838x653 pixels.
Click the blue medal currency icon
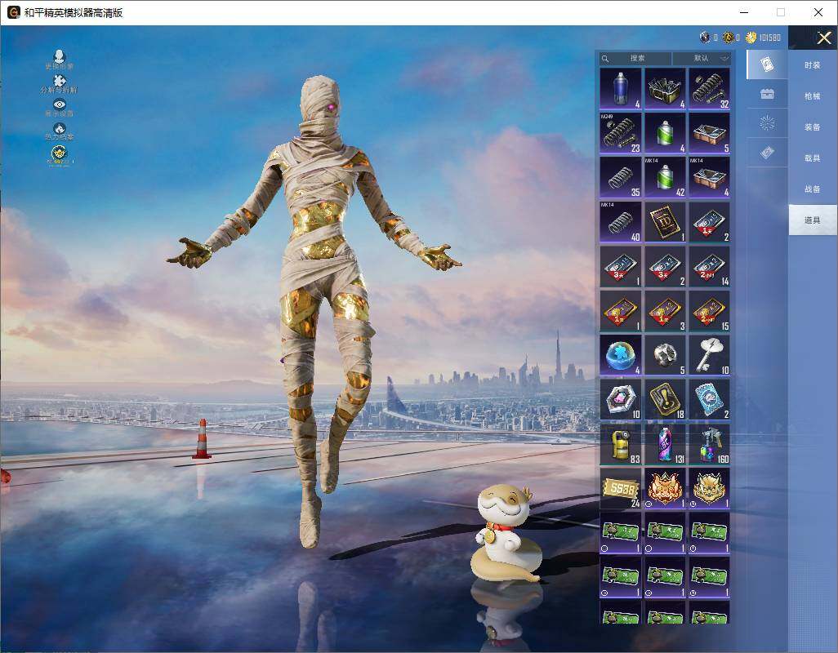(x=705, y=37)
